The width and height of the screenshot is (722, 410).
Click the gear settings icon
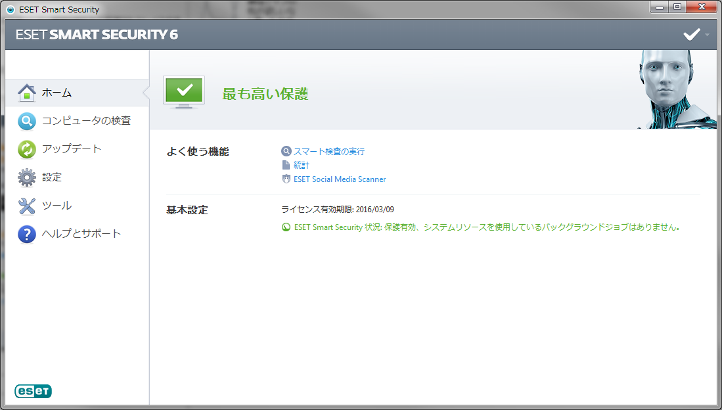pyautogui.click(x=27, y=178)
